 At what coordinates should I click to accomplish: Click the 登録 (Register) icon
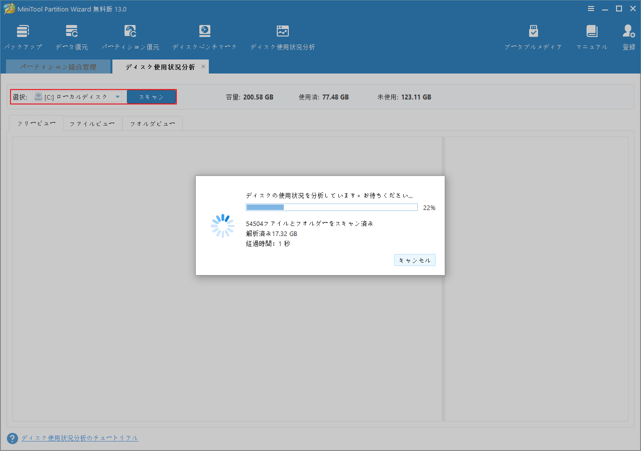click(x=628, y=36)
